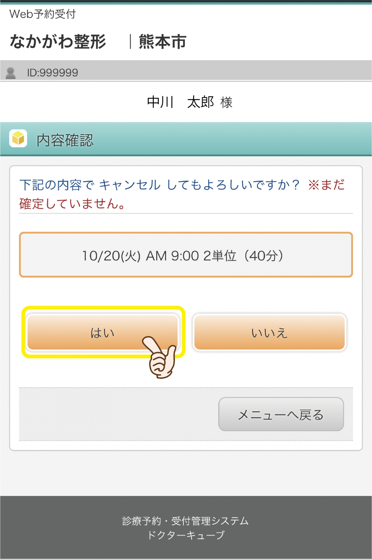
Task: Decline cancellation with the いいえ button
Action: (269, 332)
